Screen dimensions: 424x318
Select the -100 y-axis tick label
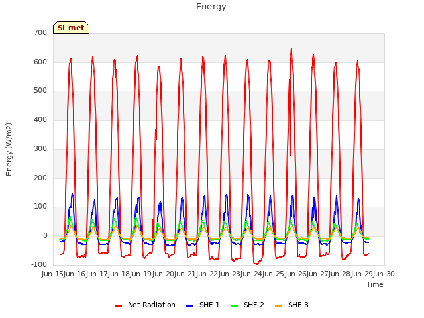(39, 264)
